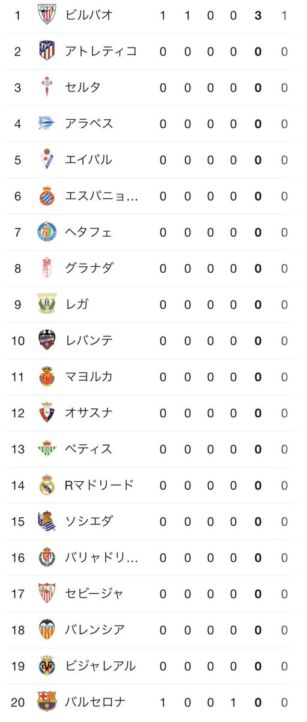This screenshot has width=307, height=722.
Task: Click the Espanyol crest icon
Action: point(47,196)
